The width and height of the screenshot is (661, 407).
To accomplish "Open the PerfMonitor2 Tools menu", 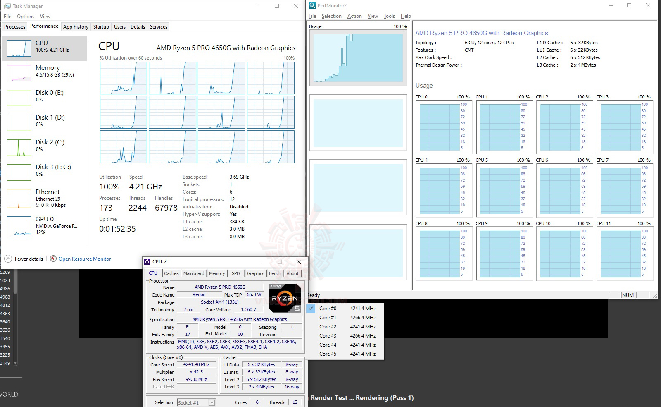I will pyautogui.click(x=389, y=16).
